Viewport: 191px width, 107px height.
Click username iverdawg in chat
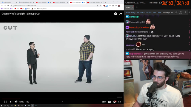coord(134,17)
